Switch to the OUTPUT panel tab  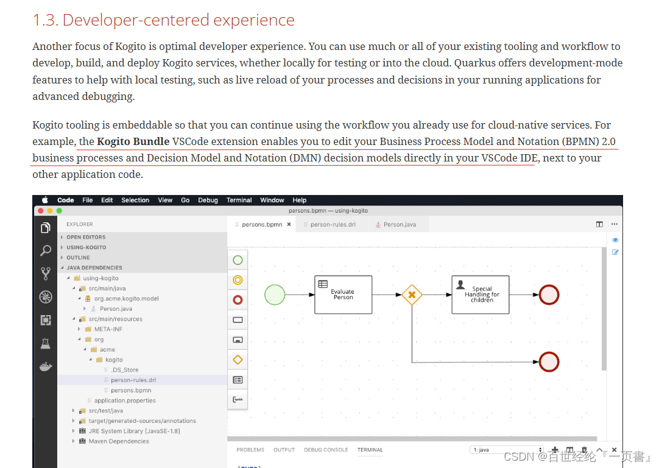(x=284, y=450)
